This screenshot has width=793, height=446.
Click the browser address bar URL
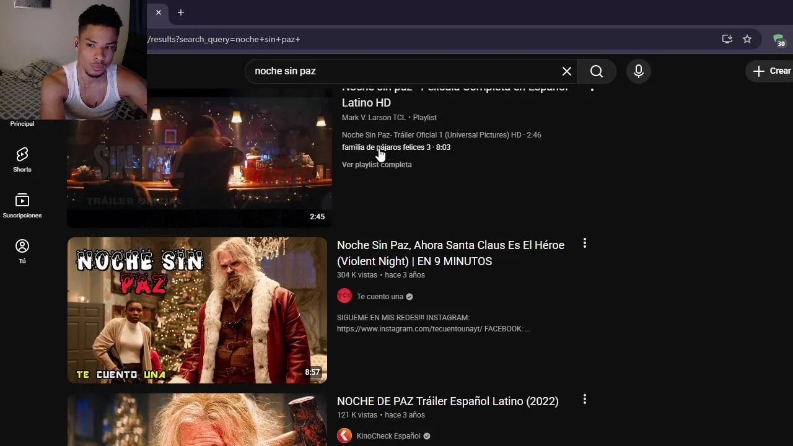click(x=224, y=39)
